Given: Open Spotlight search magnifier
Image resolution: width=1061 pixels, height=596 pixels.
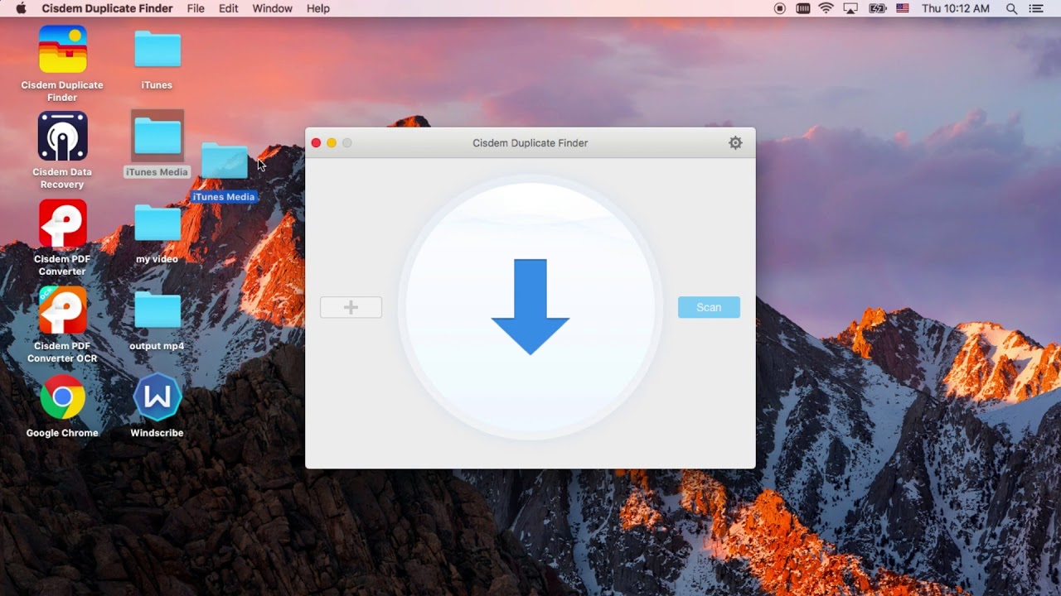Looking at the screenshot, I should [x=1011, y=8].
